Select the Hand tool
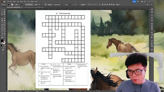The width and height of the screenshot is (164, 92). pos(2,38)
